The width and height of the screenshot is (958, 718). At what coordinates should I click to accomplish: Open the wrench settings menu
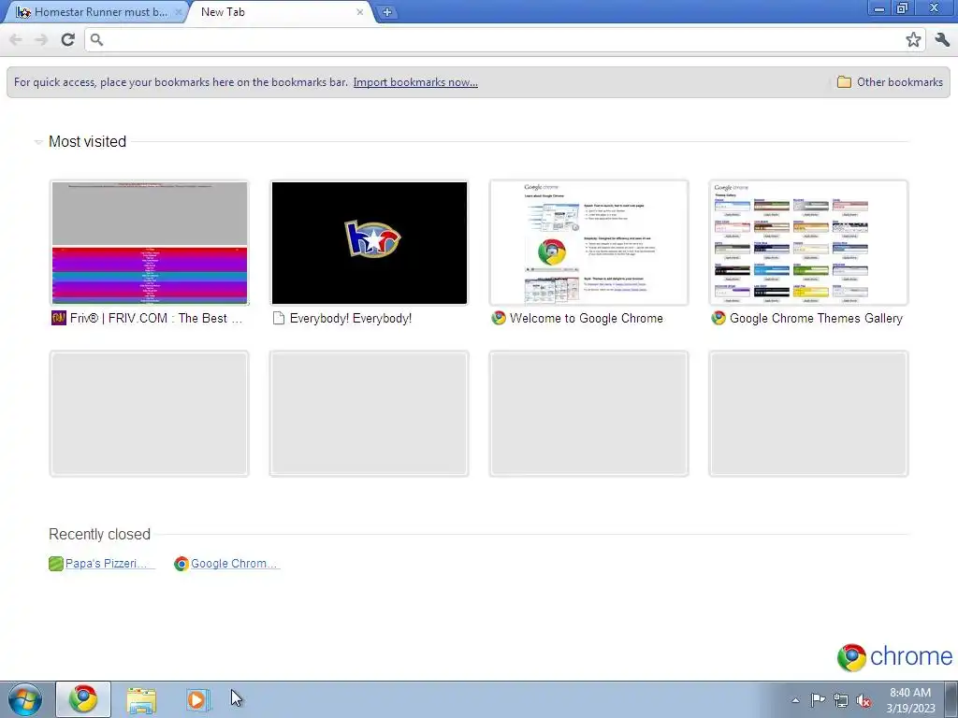point(942,40)
